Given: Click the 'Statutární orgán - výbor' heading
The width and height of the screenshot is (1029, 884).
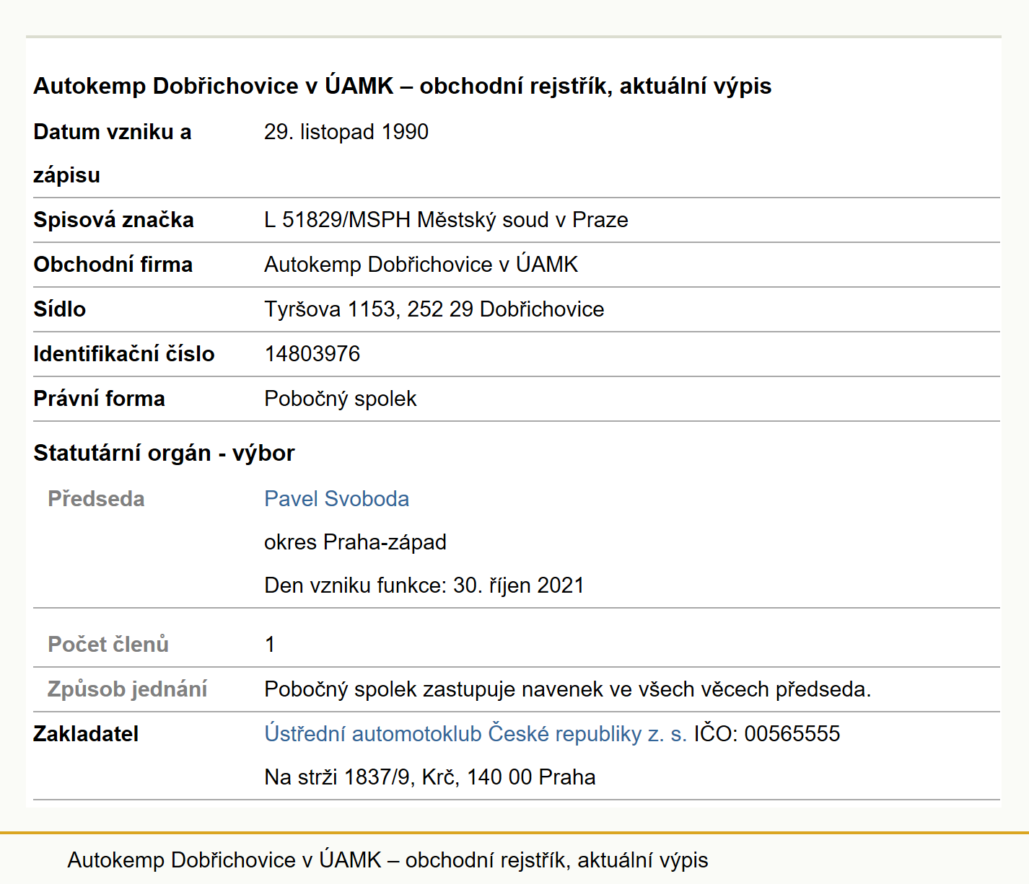Looking at the screenshot, I should (164, 453).
